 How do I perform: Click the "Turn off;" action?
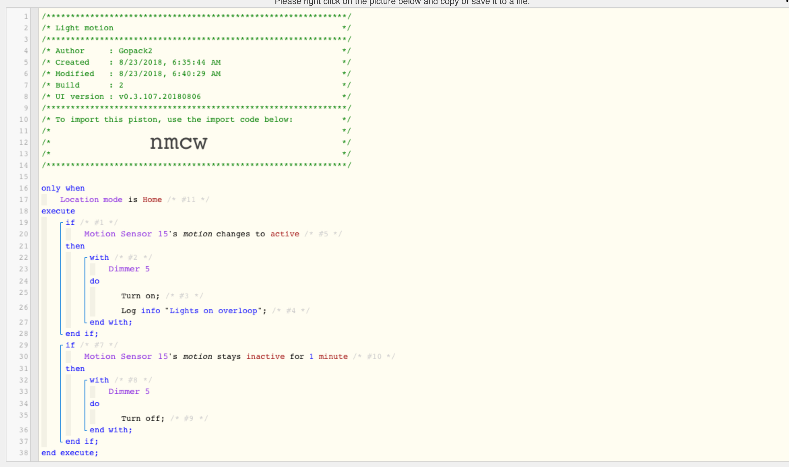143,419
